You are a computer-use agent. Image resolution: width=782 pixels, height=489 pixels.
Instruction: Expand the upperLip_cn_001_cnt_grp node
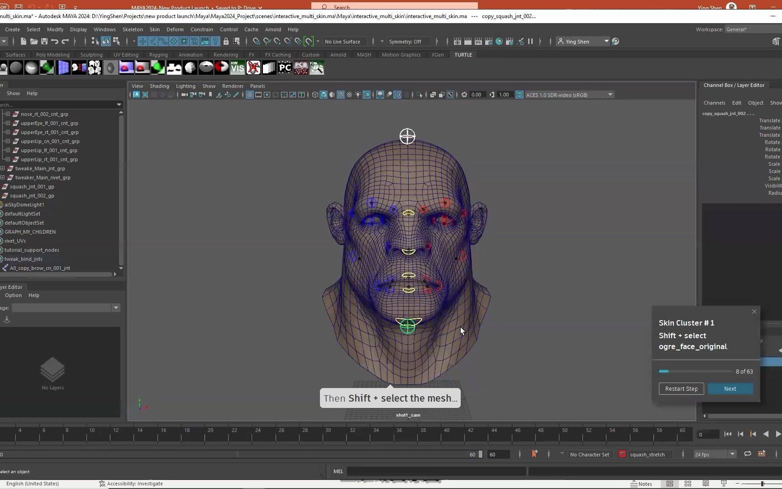(8, 141)
